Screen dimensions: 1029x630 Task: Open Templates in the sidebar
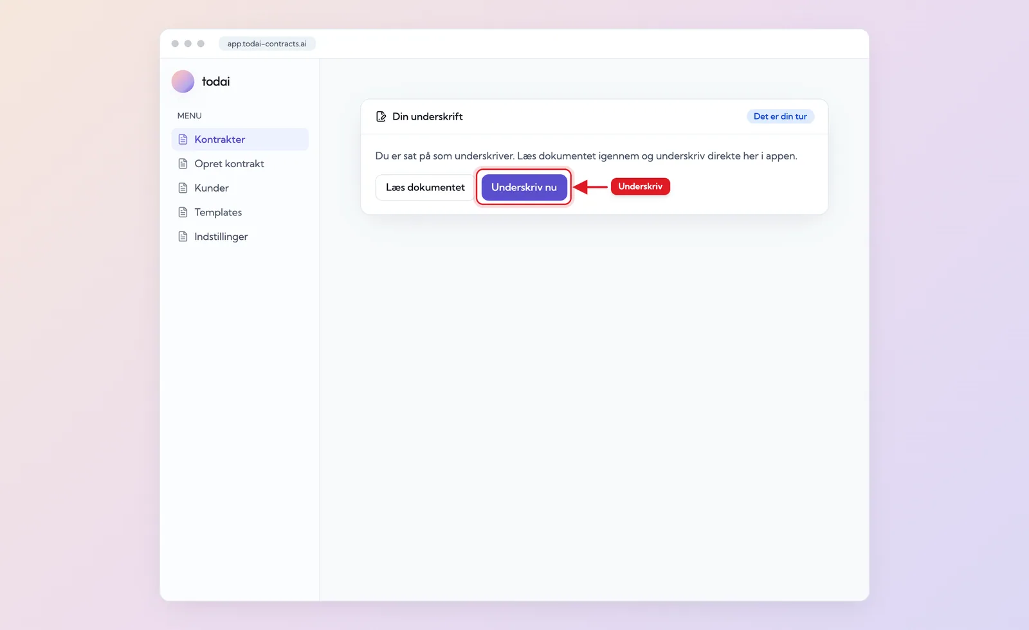click(240, 212)
